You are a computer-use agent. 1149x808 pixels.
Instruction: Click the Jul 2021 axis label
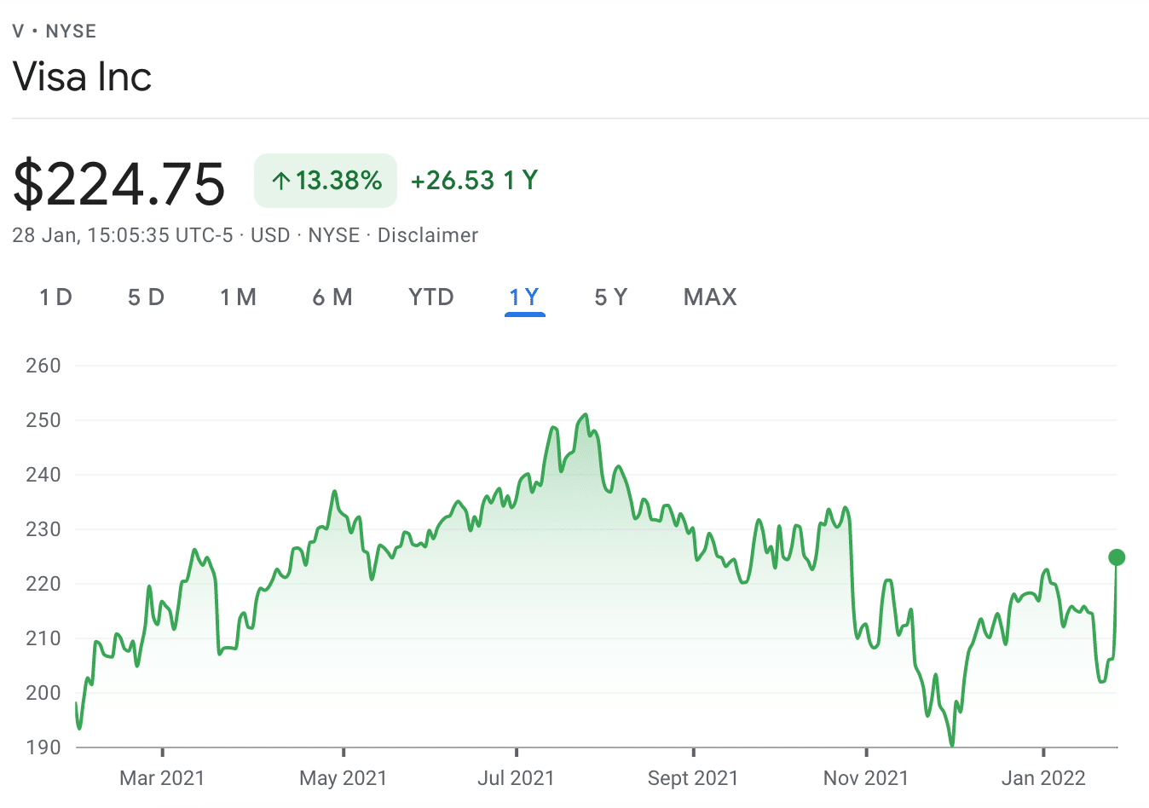tap(516, 778)
